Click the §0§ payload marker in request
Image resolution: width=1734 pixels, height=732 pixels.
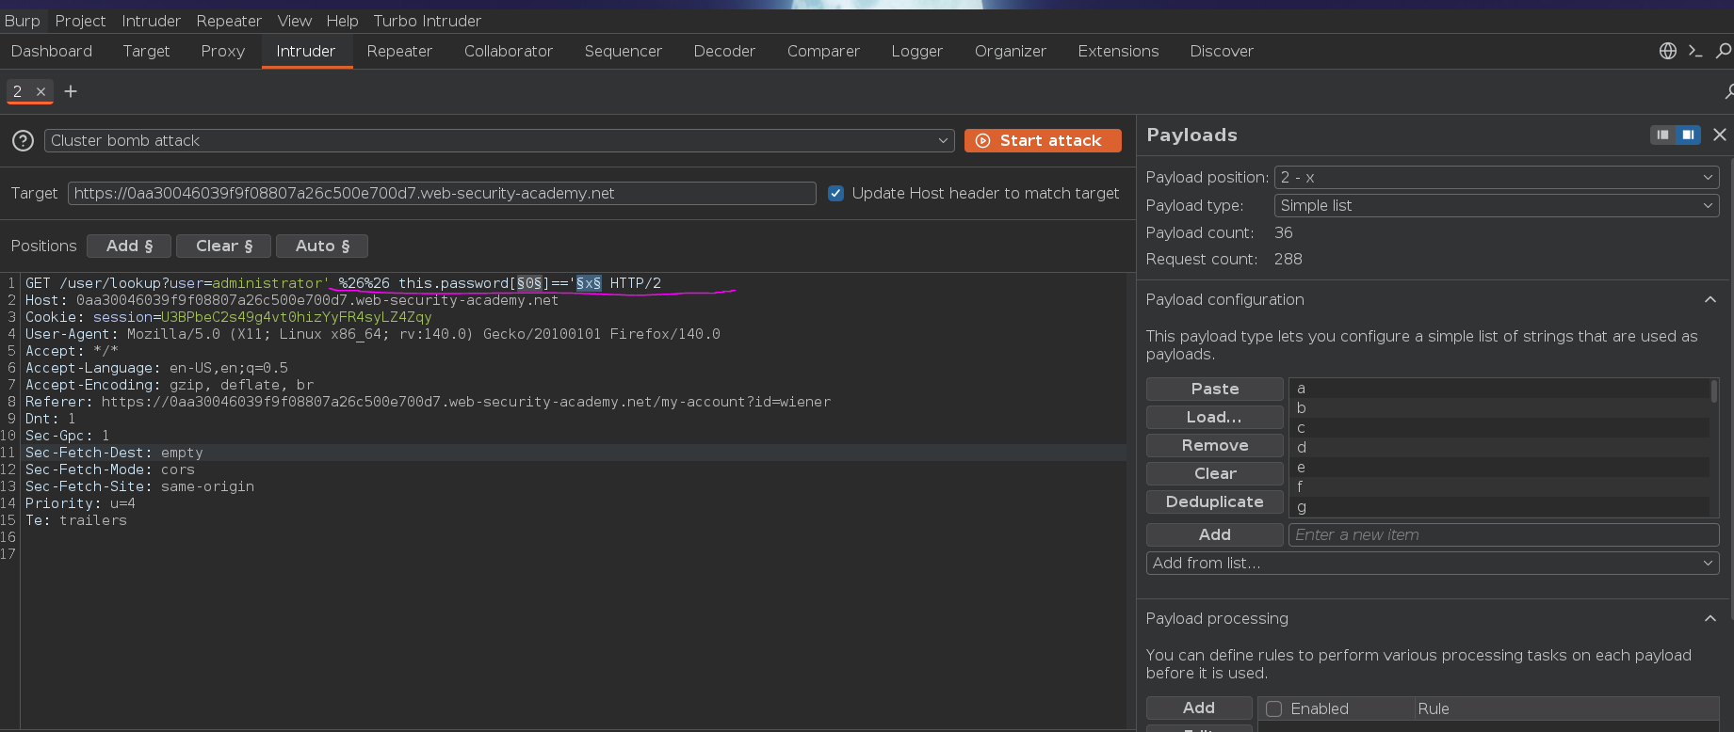point(529,283)
